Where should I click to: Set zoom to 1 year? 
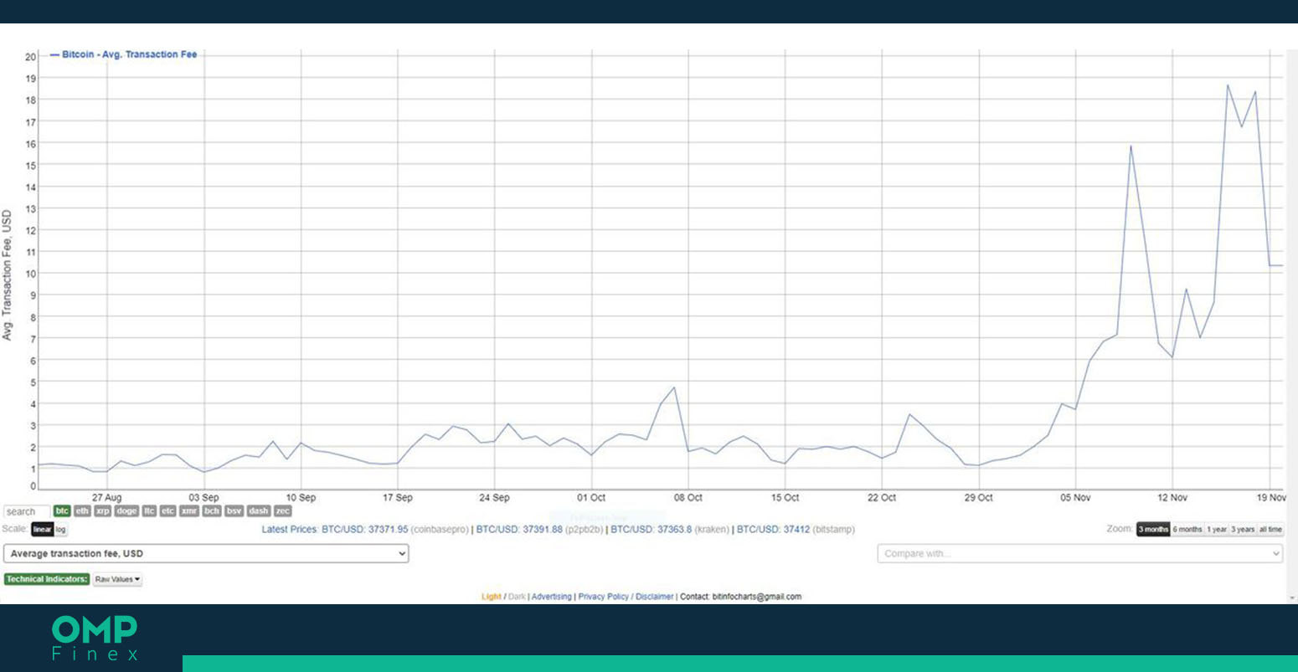(1217, 529)
